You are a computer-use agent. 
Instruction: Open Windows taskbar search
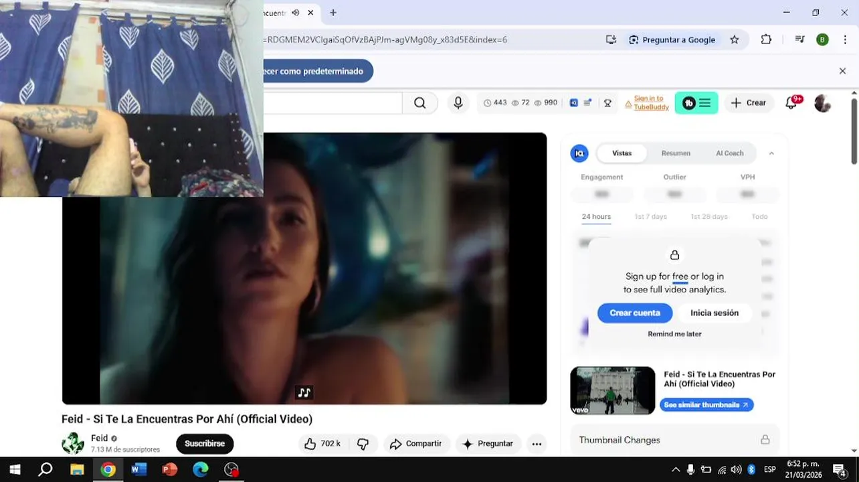(45, 469)
